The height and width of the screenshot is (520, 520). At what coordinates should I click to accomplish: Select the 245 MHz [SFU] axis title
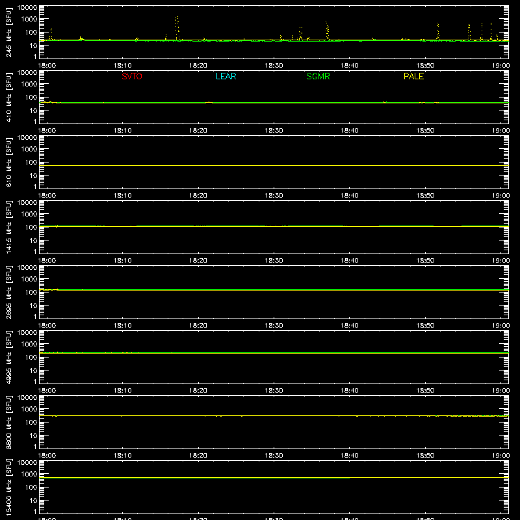tap(8, 32)
